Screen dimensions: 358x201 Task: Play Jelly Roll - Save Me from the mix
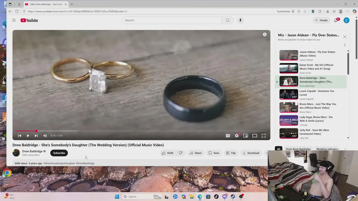click(x=311, y=134)
